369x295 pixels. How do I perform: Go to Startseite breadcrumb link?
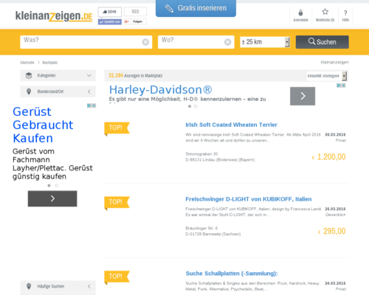pyautogui.click(x=27, y=63)
